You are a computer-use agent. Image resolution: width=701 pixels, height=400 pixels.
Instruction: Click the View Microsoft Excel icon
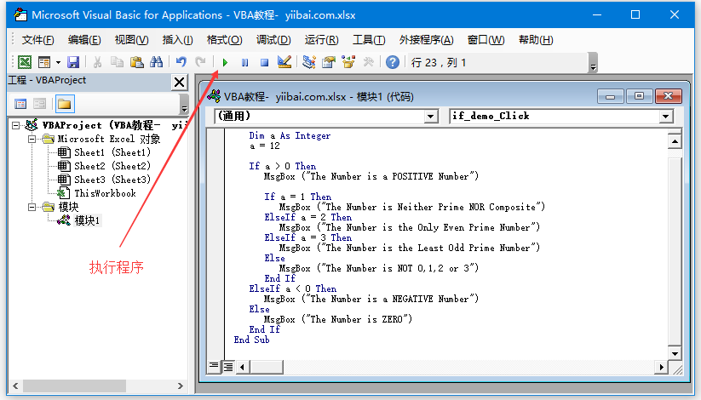[25, 62]
